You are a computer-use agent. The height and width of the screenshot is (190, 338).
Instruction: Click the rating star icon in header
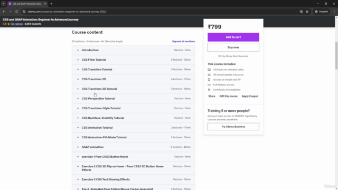coord(8,24)
